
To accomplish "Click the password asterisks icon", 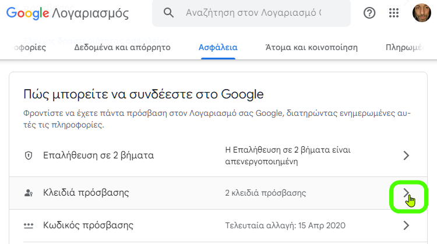I will [29, 225].
